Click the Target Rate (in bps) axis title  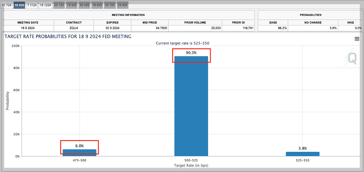(x=191, y=165)
